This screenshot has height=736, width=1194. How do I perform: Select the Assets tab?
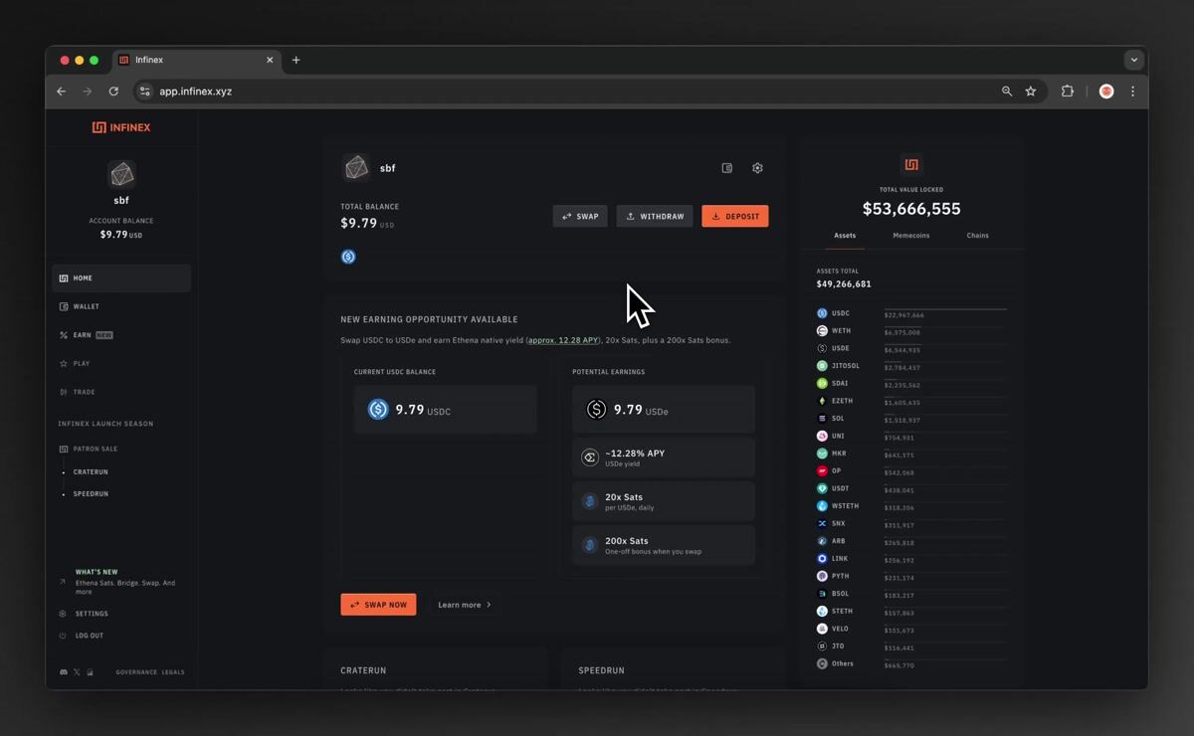(845, 236)
